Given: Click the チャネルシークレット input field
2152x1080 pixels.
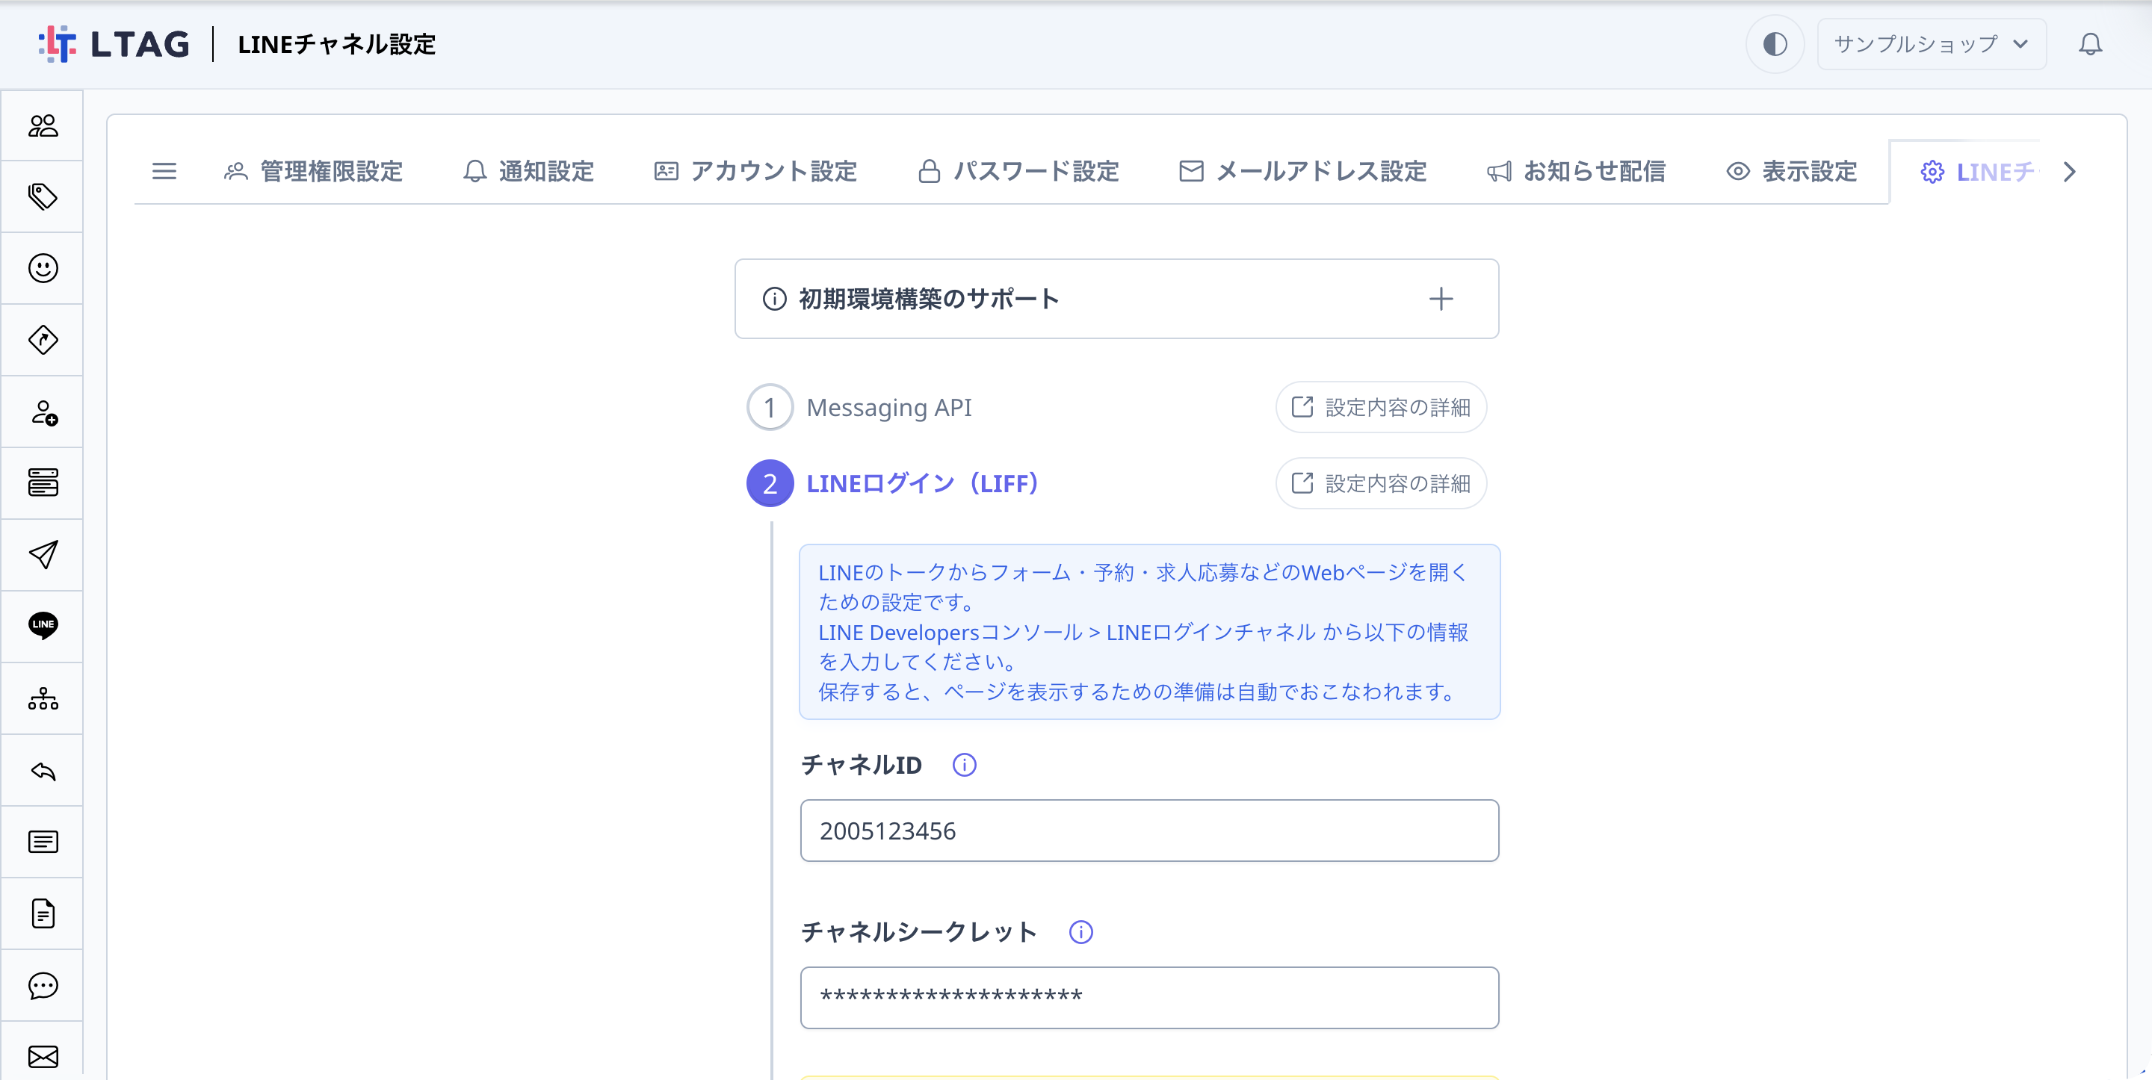Looking at the screenshot, I should (1149, 997).
